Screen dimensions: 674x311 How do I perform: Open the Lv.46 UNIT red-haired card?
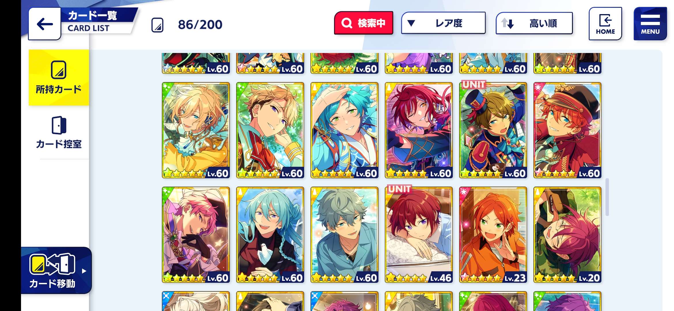[419, 235]
